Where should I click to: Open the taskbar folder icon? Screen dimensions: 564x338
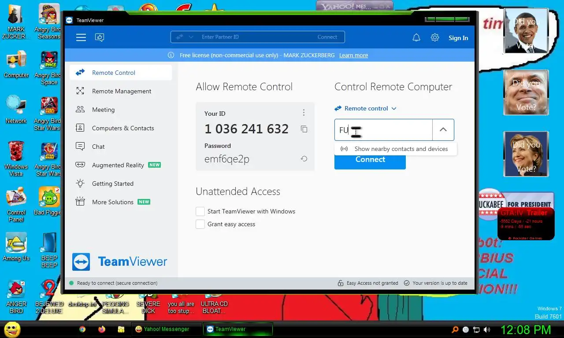tap(121, 329)
